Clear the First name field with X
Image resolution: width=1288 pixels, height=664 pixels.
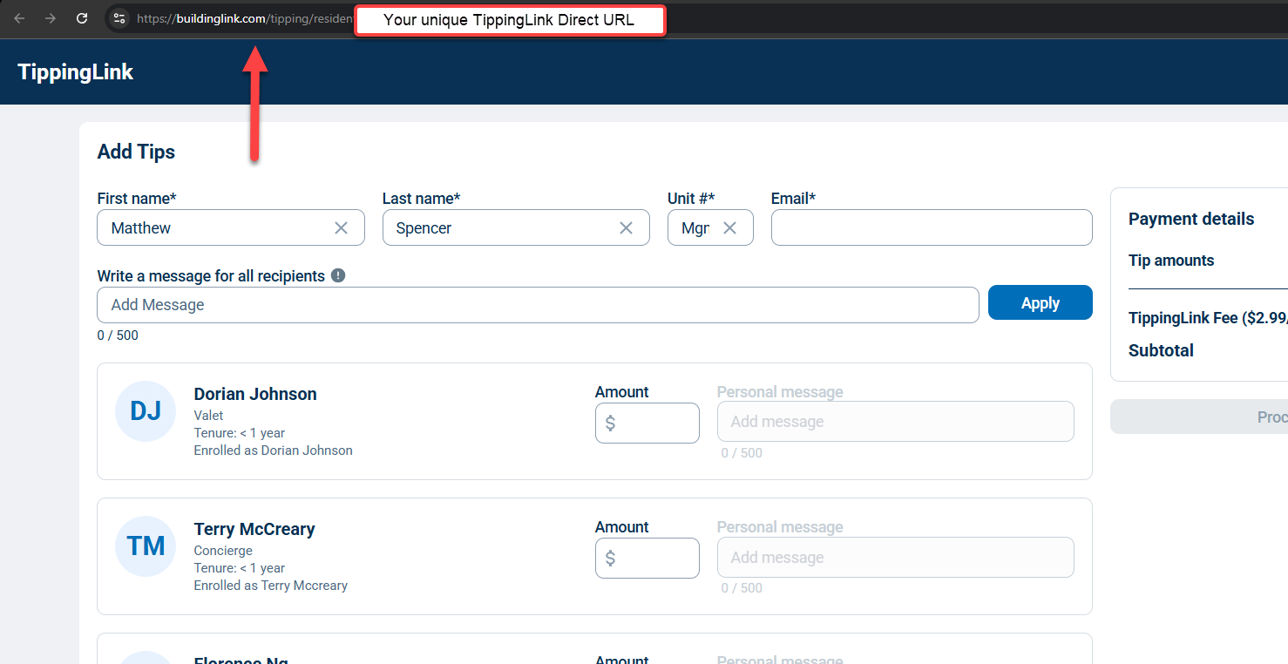coord(341,227)
